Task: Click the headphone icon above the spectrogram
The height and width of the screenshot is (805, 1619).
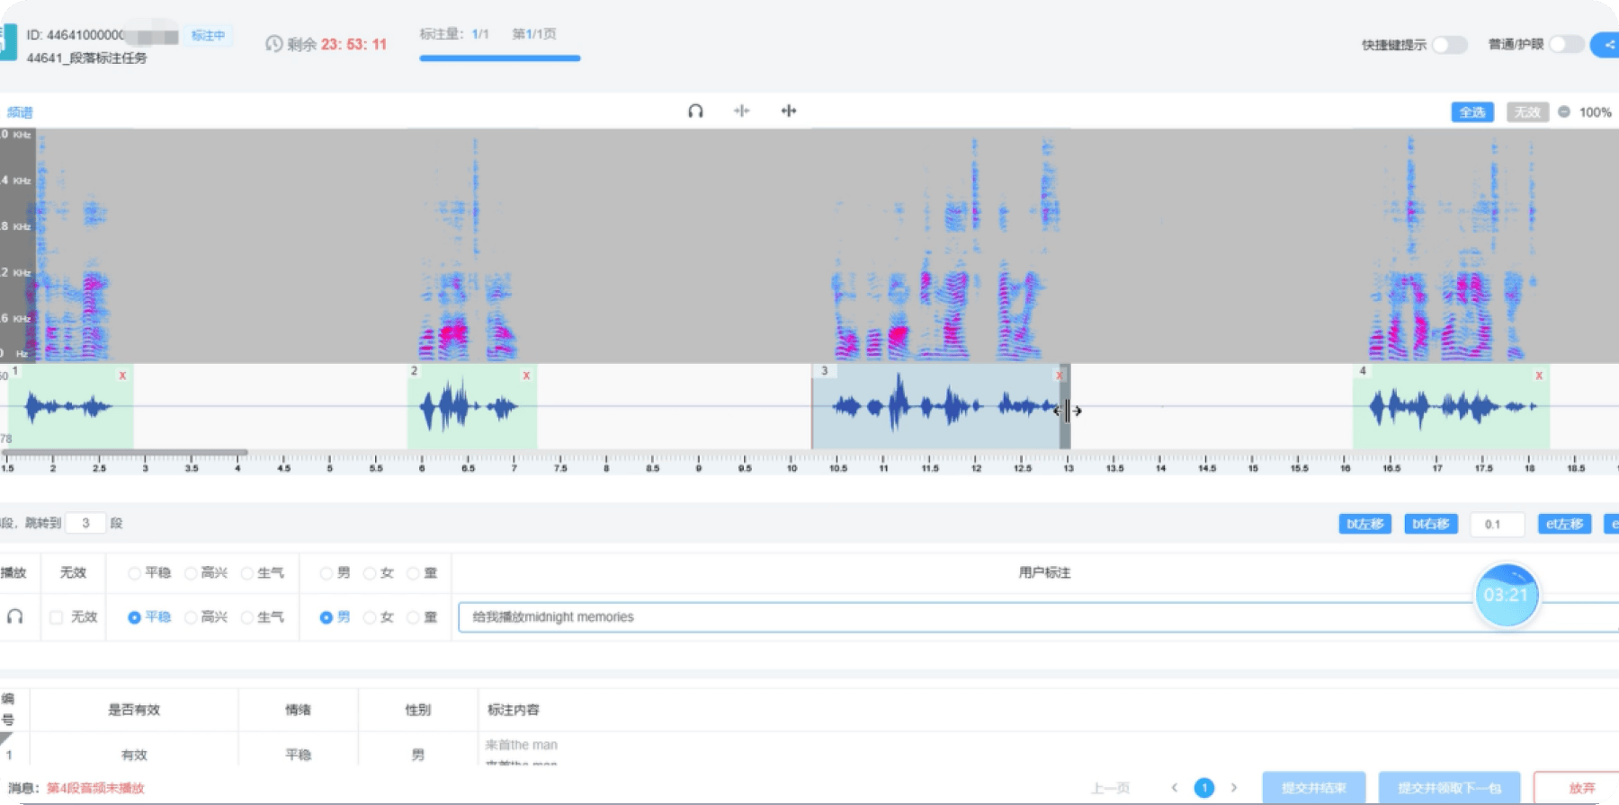Action: click(x=695, y=111)
